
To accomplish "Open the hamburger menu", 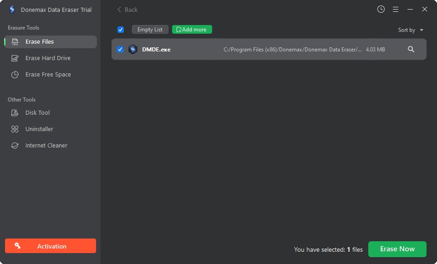I will 396,9.
